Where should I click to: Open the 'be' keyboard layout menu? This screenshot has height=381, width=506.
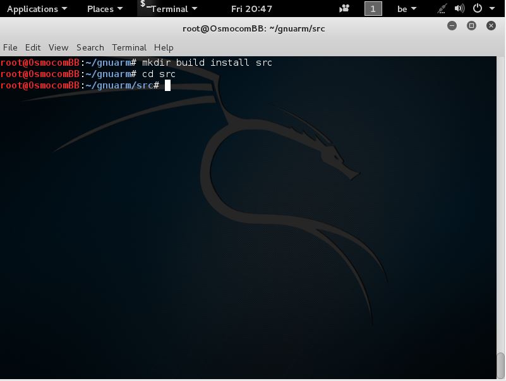407,9
